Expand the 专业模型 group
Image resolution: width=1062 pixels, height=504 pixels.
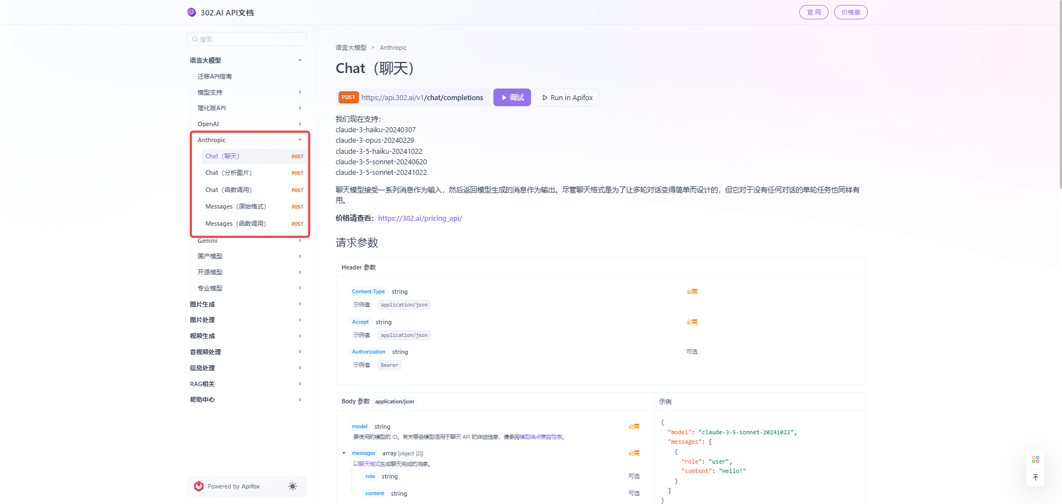point(300,288)
